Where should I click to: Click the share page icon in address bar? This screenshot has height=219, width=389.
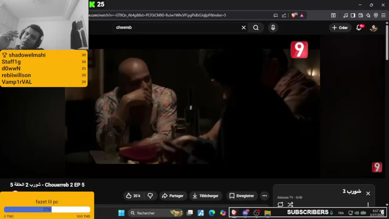[x=284, y=15]
